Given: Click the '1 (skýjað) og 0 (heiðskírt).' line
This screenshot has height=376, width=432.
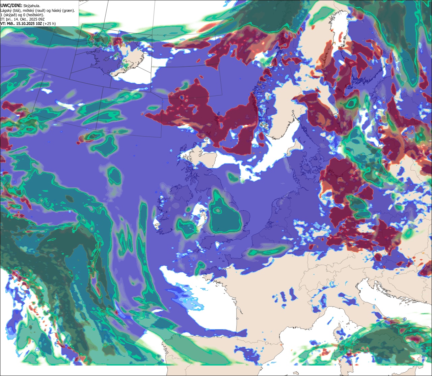Looking at the screenshot, I should (22, 15).
